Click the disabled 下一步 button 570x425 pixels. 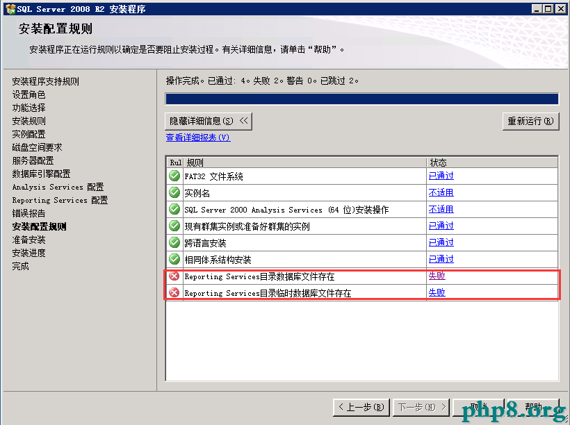point(422,407)
